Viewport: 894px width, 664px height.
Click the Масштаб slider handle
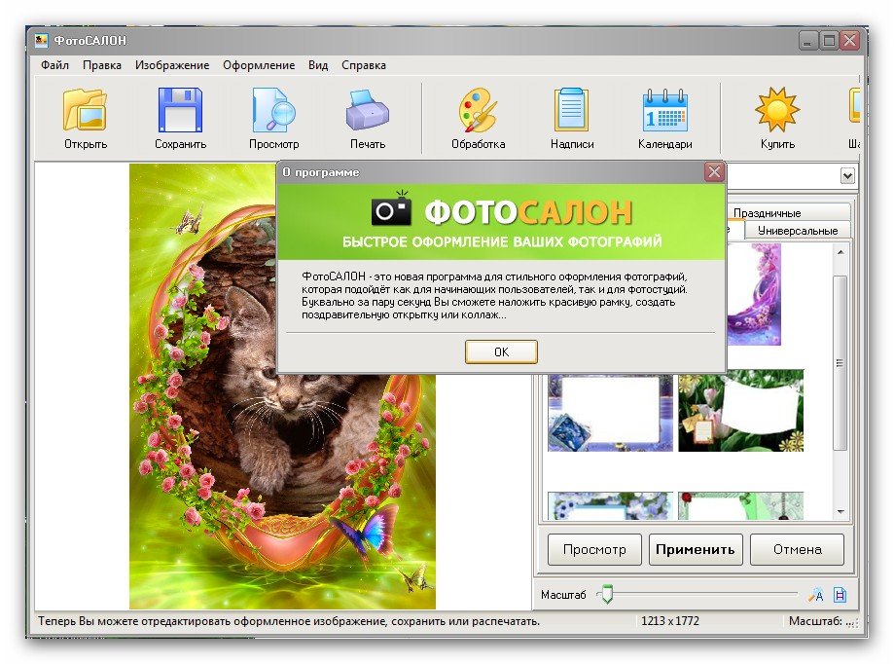click(x=606, y=595)
